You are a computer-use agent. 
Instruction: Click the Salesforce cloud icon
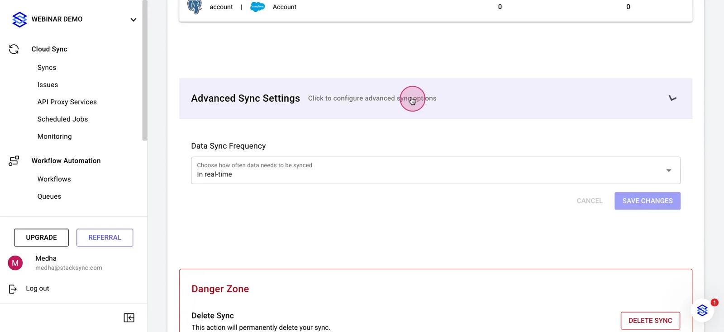point(257,7)
